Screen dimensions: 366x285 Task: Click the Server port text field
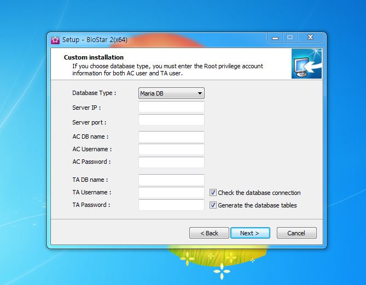(x=171, y=120)
